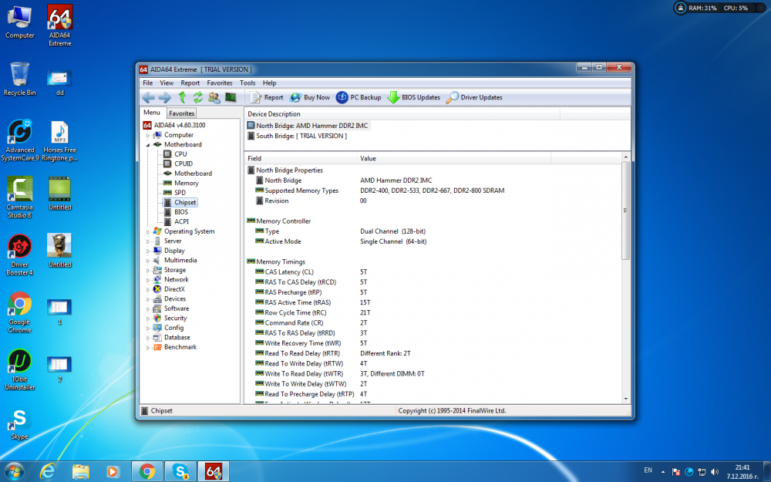Select the Config tree item
The height and width of the screenshot is (482, 771).
click(173, 328)
